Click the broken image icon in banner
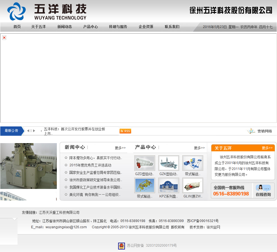277x252 pixels. 4,38
